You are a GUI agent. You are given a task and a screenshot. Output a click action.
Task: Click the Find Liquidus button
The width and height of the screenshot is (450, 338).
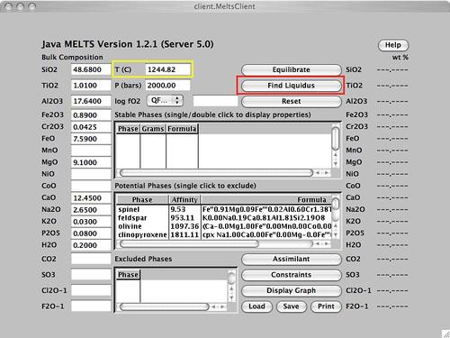point(291,86)
